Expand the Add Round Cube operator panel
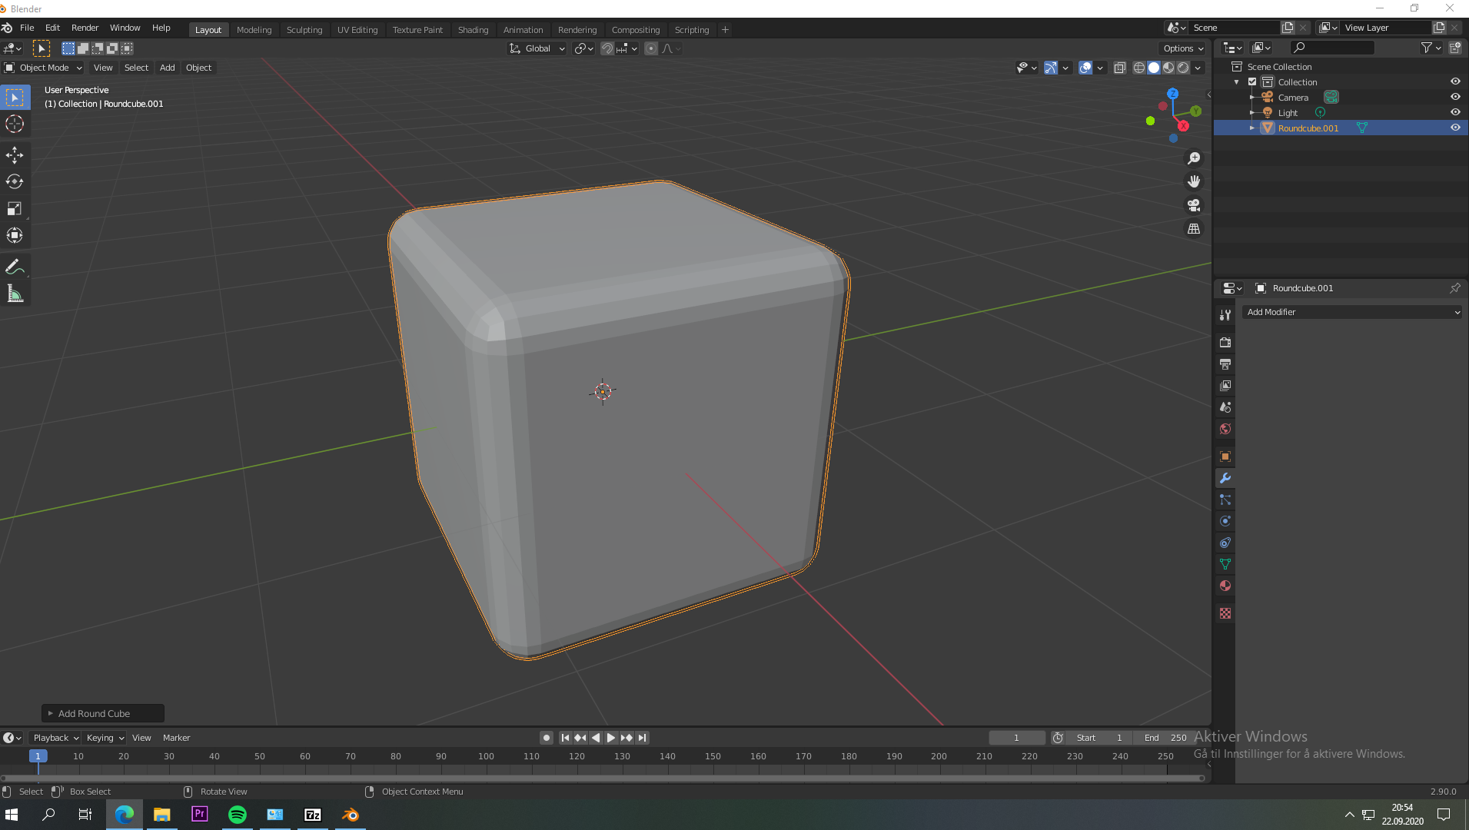Viewport: 1469px width, 830px height. (x=102, y=712)
